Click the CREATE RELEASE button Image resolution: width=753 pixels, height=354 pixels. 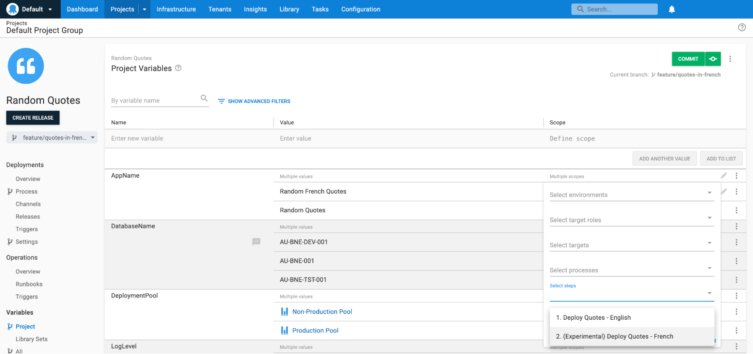[x=33, y=118]
